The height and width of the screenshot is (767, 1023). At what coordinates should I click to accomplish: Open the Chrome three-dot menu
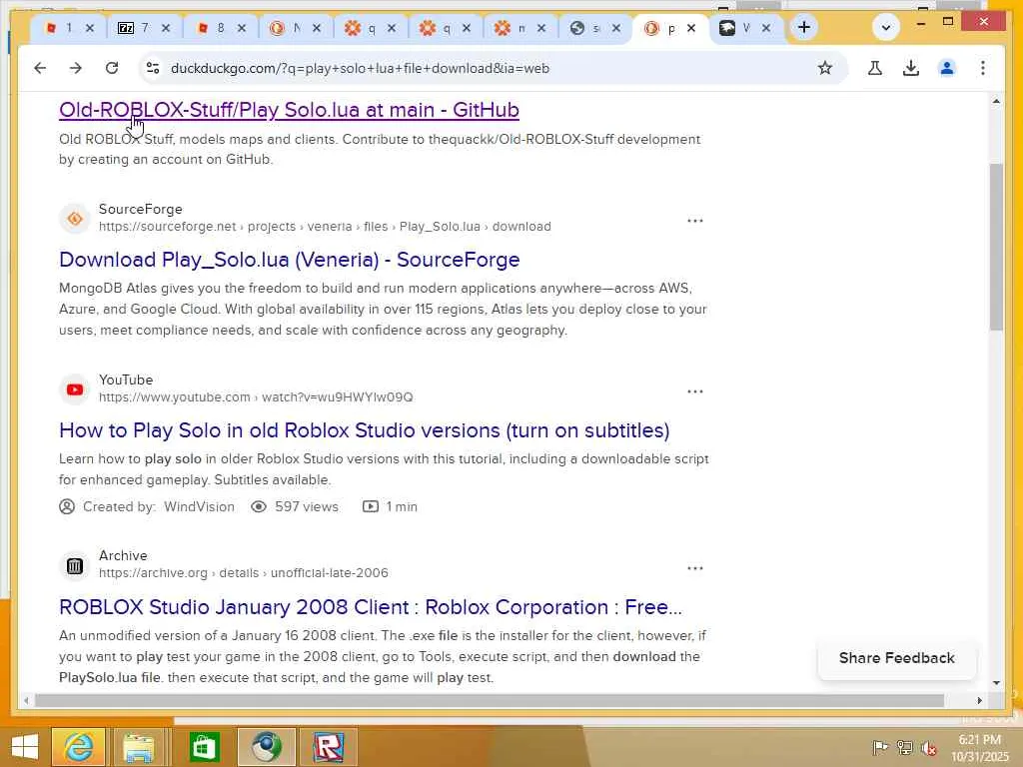983,68
